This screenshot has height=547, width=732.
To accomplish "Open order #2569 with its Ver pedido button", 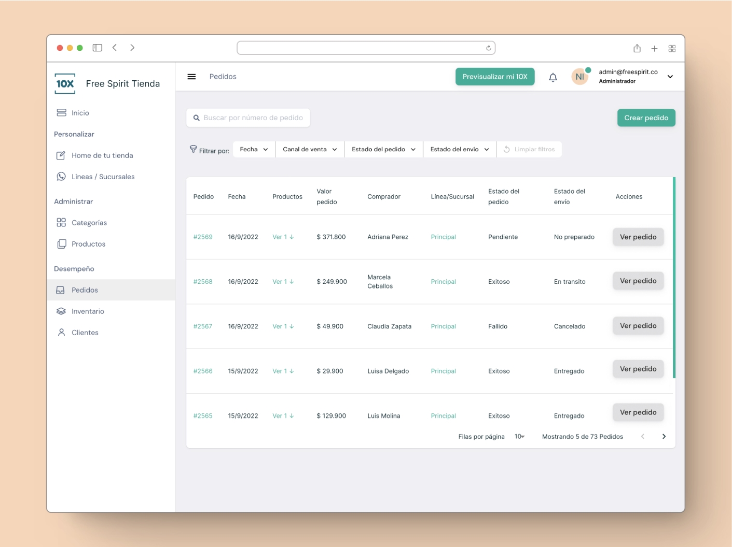I will (638, 237).
